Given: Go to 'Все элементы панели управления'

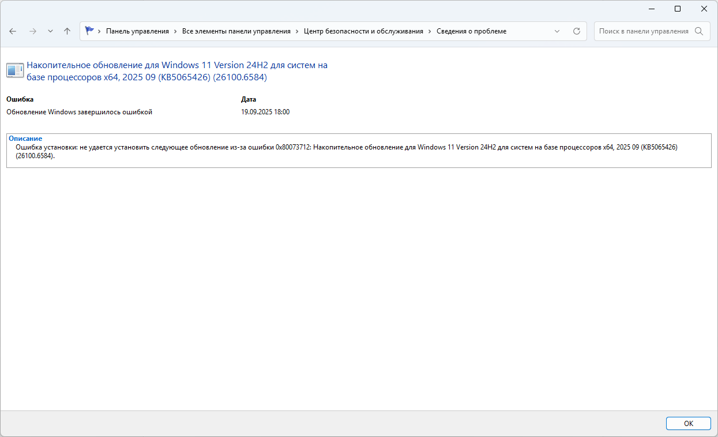Looking at the screenshot, I should [x=236, y=31].
